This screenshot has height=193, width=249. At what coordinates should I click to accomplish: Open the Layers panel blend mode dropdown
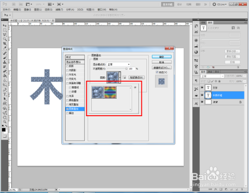click(213, 76)
